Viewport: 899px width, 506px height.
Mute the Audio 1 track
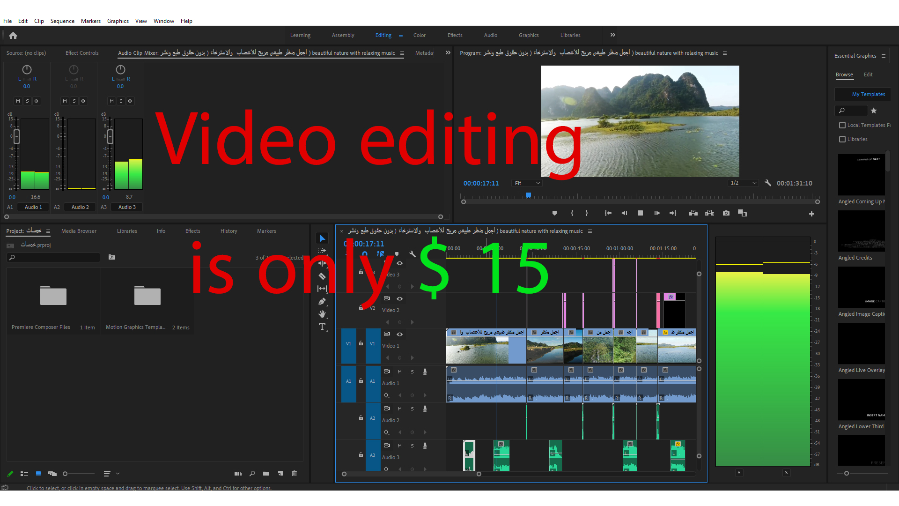[399, 372]
